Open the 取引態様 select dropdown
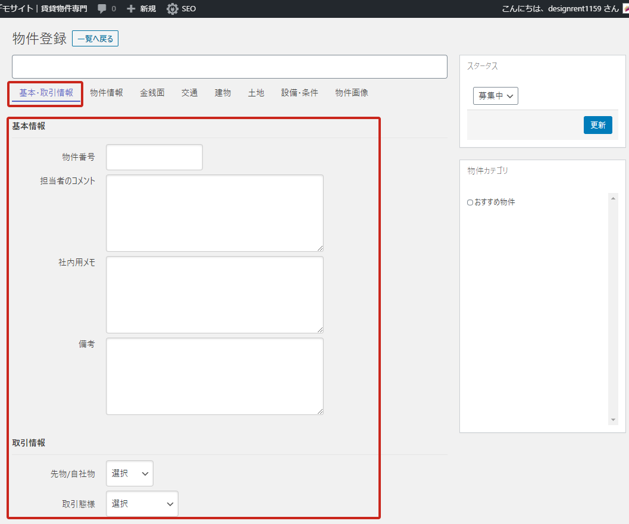 tap(142, 504)
